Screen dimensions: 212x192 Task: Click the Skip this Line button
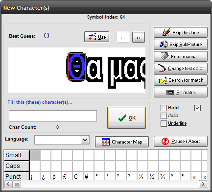181,32
